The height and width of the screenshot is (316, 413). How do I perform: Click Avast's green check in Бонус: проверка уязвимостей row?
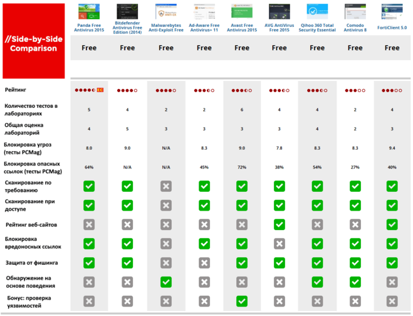click(242, 301)
